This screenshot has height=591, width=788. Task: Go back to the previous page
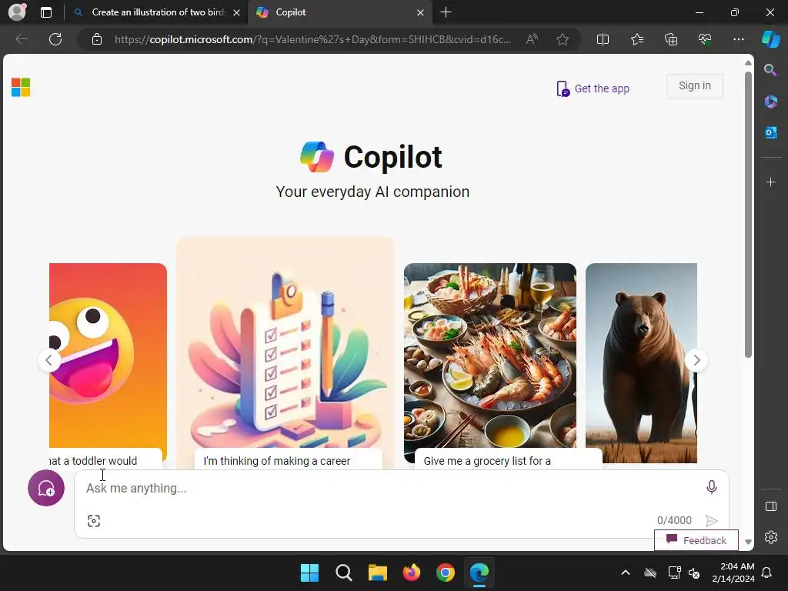click(22, 39)
